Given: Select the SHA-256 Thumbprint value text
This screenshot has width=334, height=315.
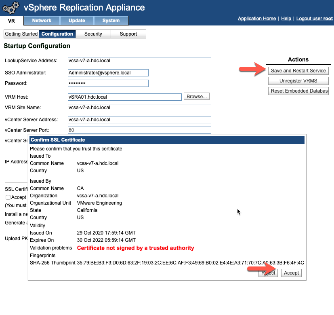Looking at the screenshot, I should click(191, 263).
